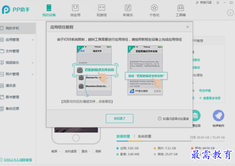Screen dimensions: 235x166
Task: Click the 通讯录 contacts icon
Action: [x=2, y=86]
